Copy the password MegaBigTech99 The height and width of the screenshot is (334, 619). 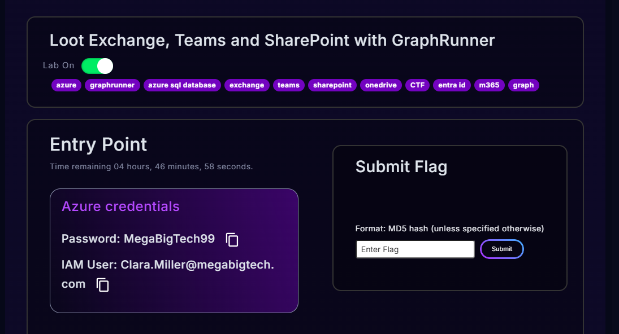coord(232,239)
